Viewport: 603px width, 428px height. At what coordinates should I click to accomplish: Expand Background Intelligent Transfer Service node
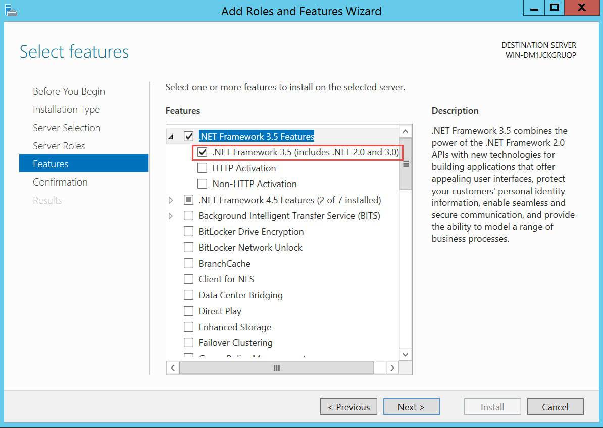click(x=171, y=216)
